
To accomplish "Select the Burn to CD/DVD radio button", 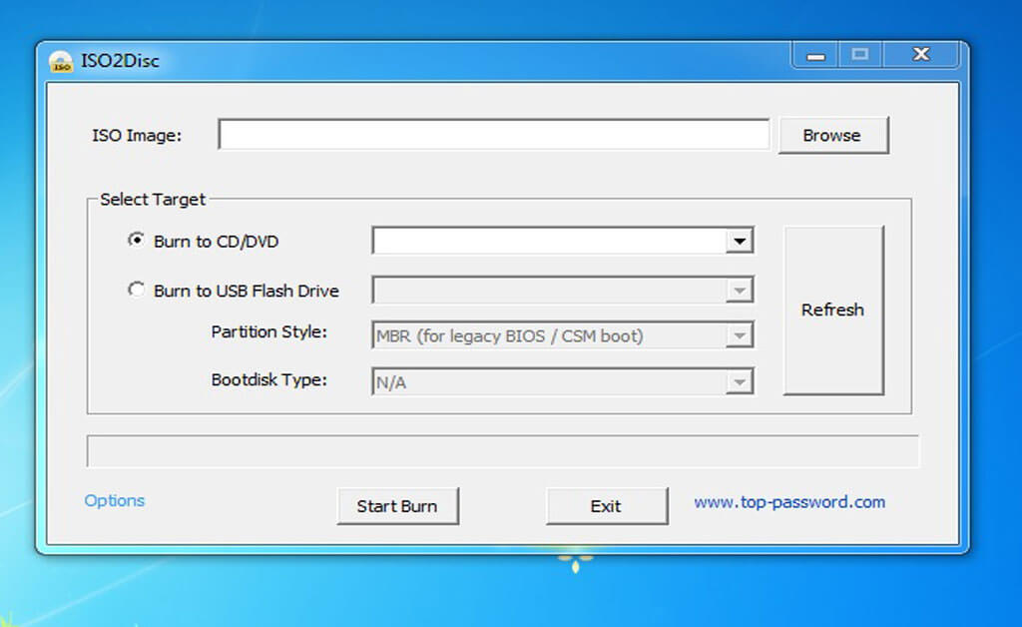I will tap(137, 241).
